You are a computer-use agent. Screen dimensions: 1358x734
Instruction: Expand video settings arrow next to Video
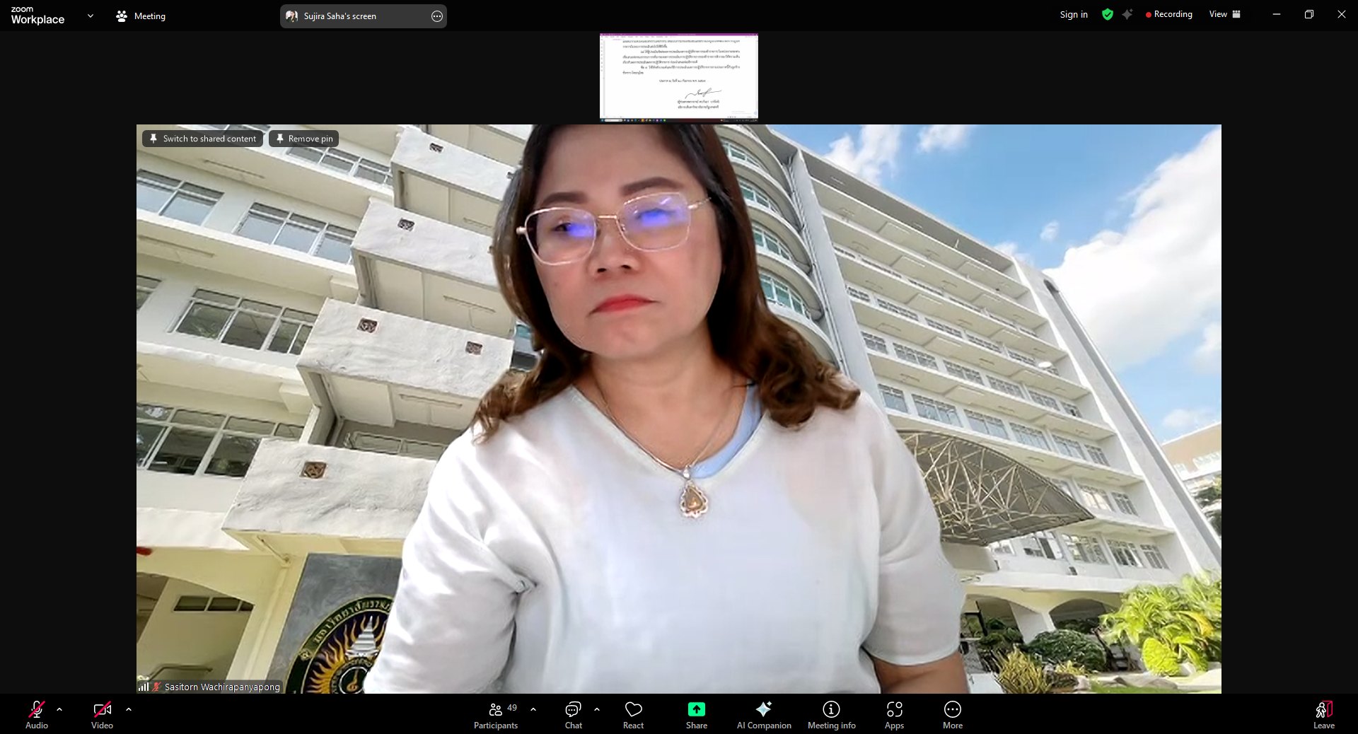pos(129,709)
